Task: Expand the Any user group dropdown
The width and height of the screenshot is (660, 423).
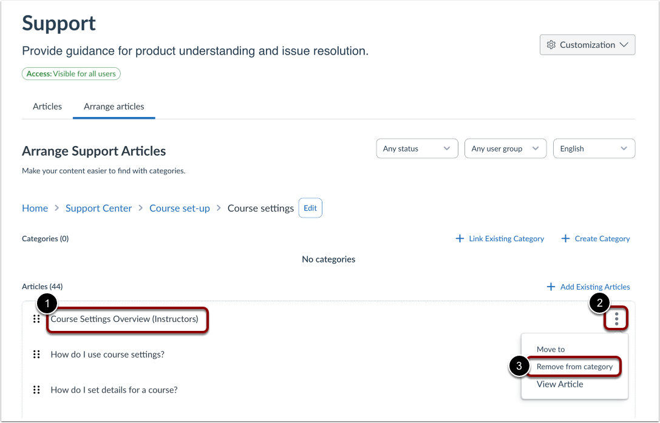Action: point(505,148)
